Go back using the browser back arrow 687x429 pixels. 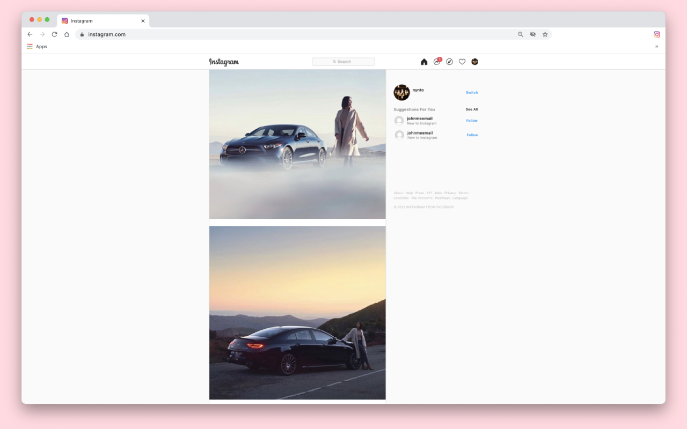pyautogui.click(x=30, y=34)
